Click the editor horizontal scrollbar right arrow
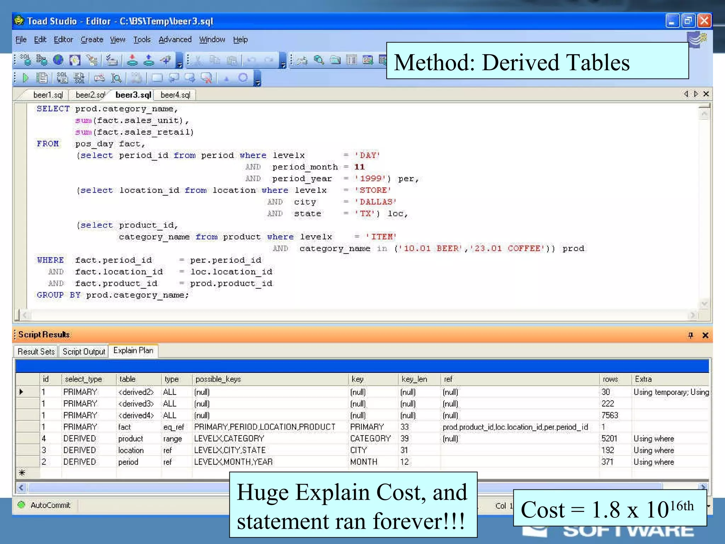Image resolution: width=725 pixels, height=544 pixels. (x=692, y=315)
